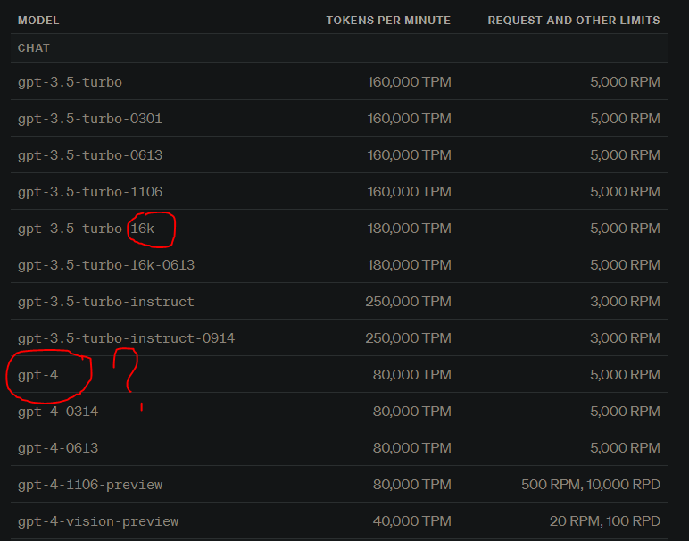
Task: Select gpt-3.5-turbo-1106 model entry
Action: click(x=90, y=192)
